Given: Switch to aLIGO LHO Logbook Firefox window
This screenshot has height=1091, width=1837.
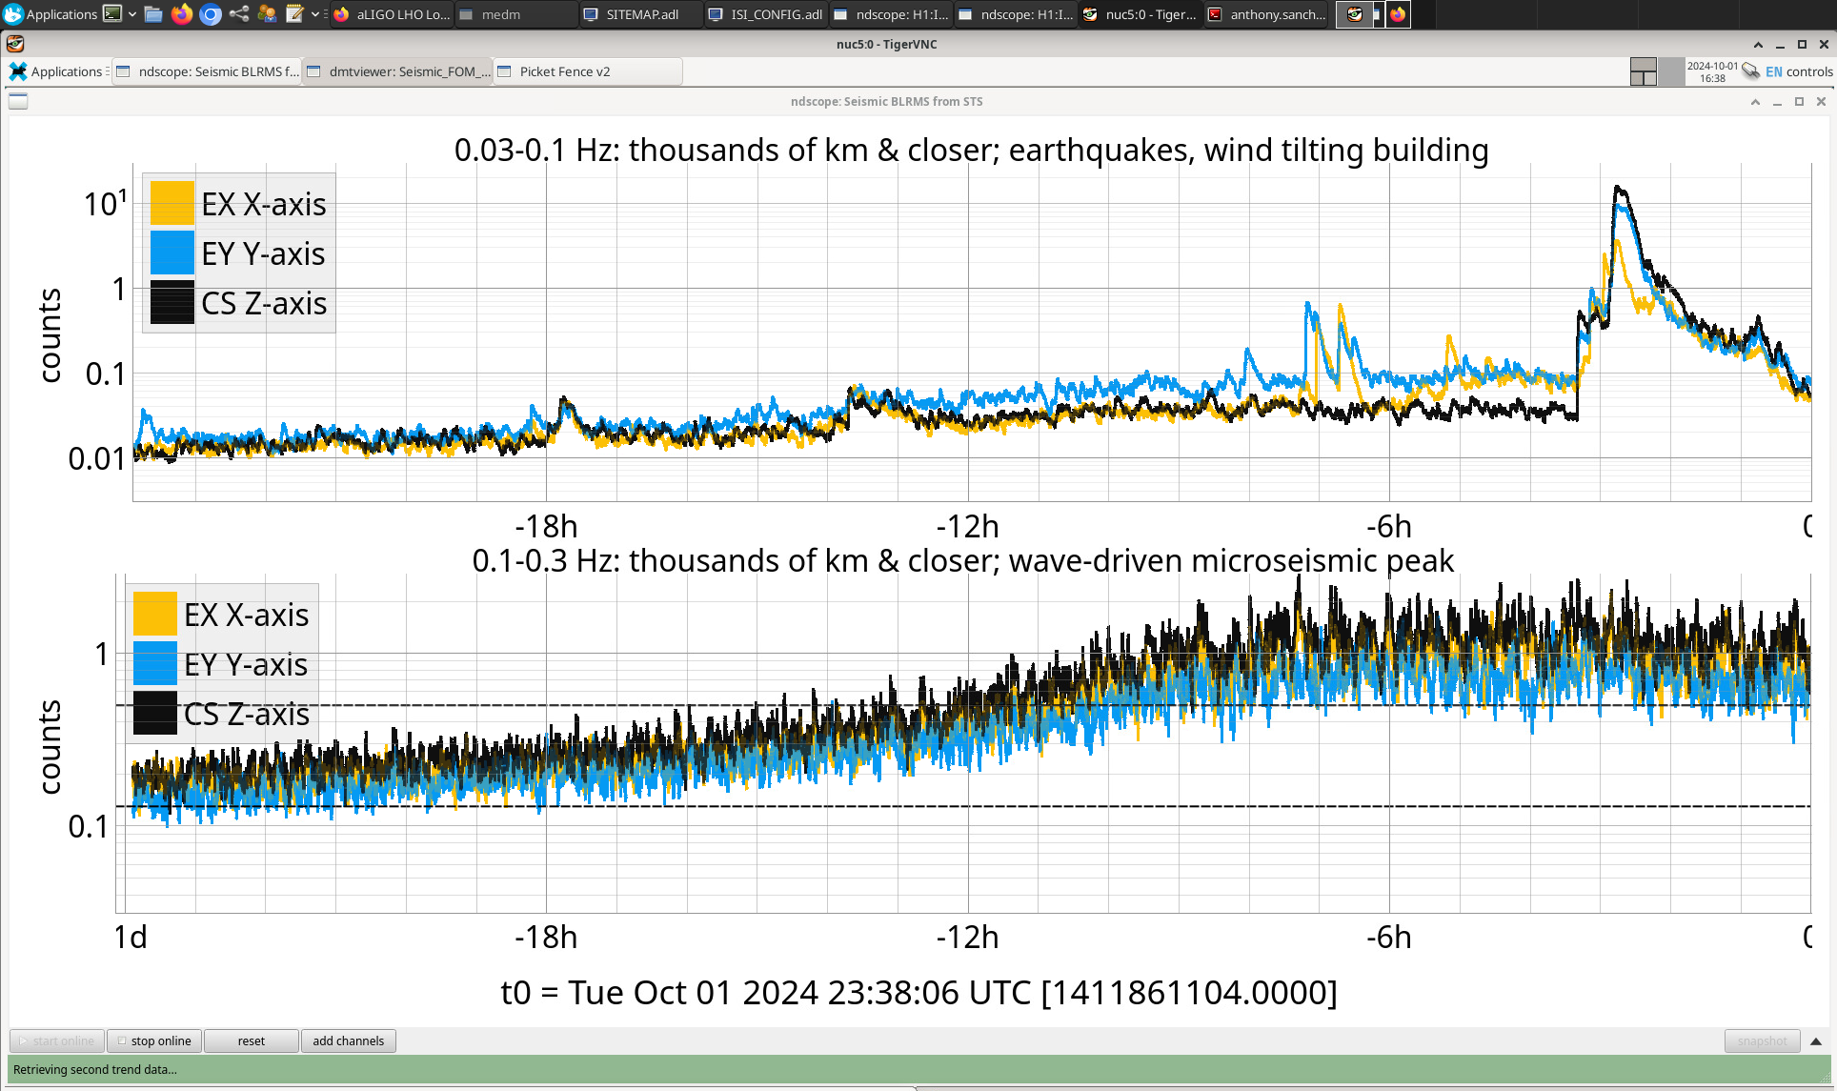Looking at the screenshot, I should [x=392, y=14].
